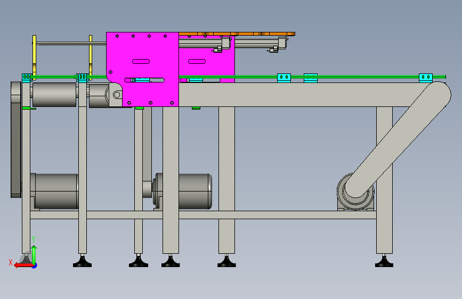Pick the lower horizontal cross brace

[204, 215]
